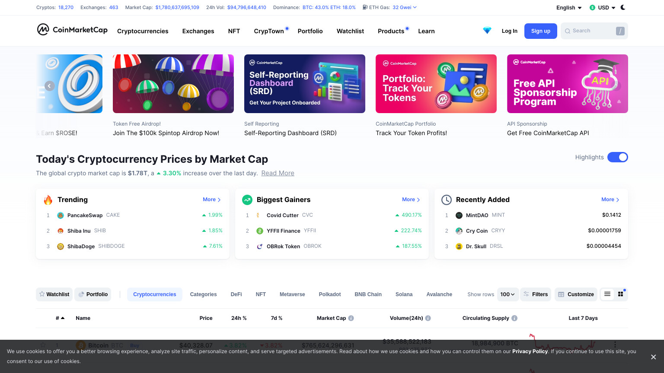The height and width of the screenshot is (373, 664).
Task: Click the Read More link
Action: click(278, 173)
